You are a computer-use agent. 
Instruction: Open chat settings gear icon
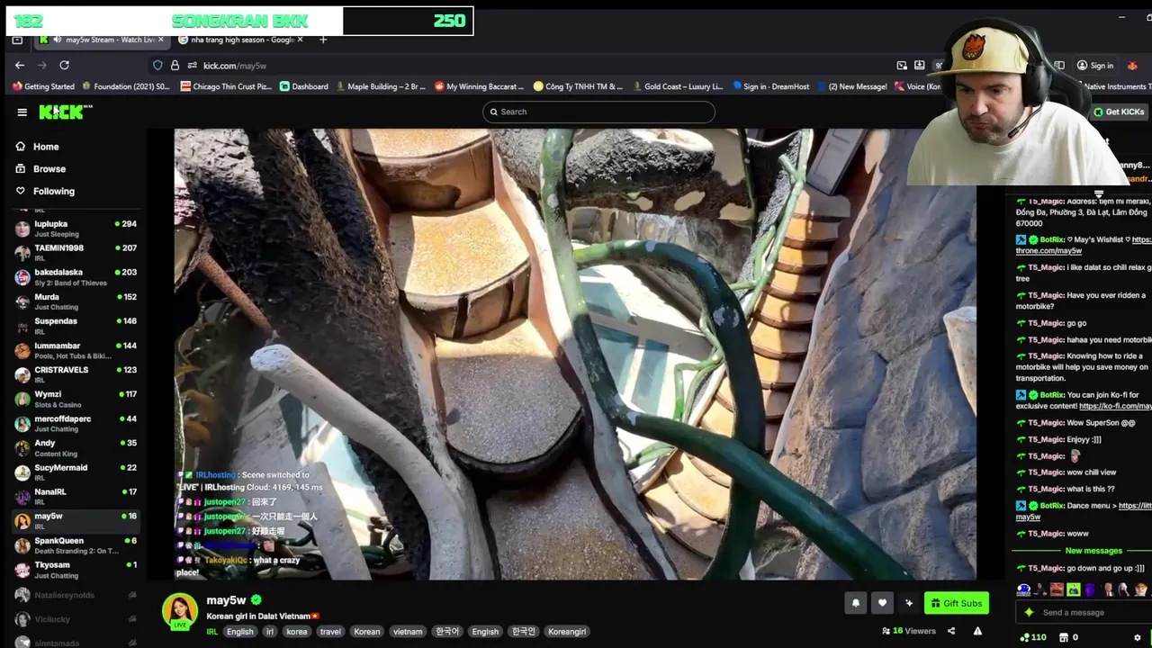1138,637
